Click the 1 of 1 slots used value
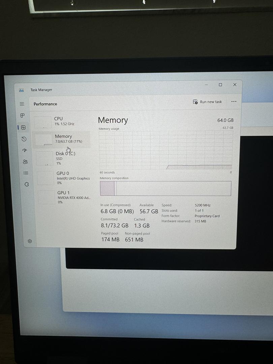This screenshot has height=364, width=273. coord(199,211)
